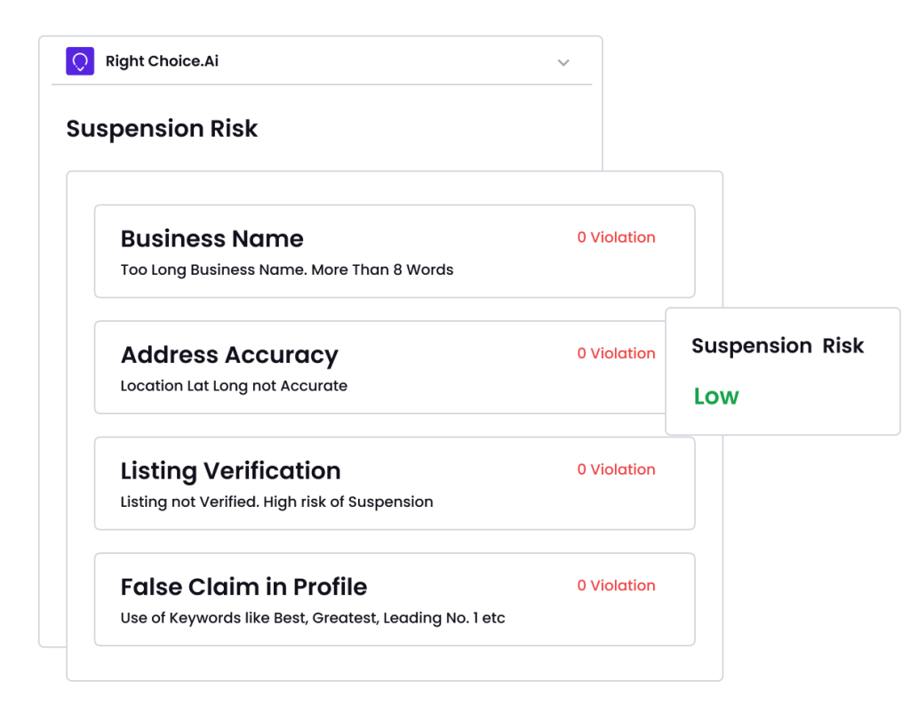Click the Suspension Risk section heading
The width and height of the screenshot is (910, 714).
coord(162,129)
